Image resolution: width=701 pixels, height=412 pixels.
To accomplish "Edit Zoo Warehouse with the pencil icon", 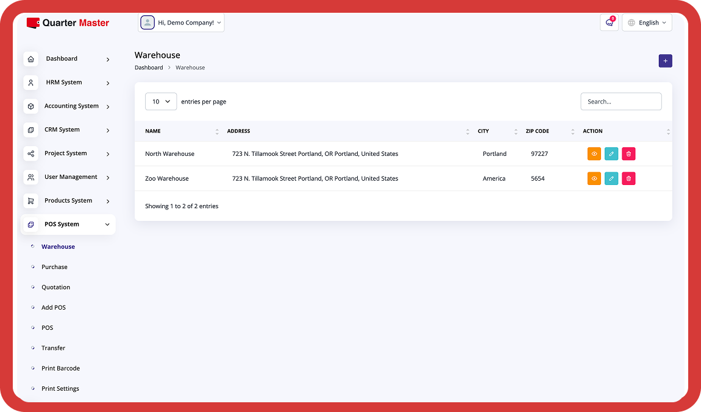I will pos(611,178).
